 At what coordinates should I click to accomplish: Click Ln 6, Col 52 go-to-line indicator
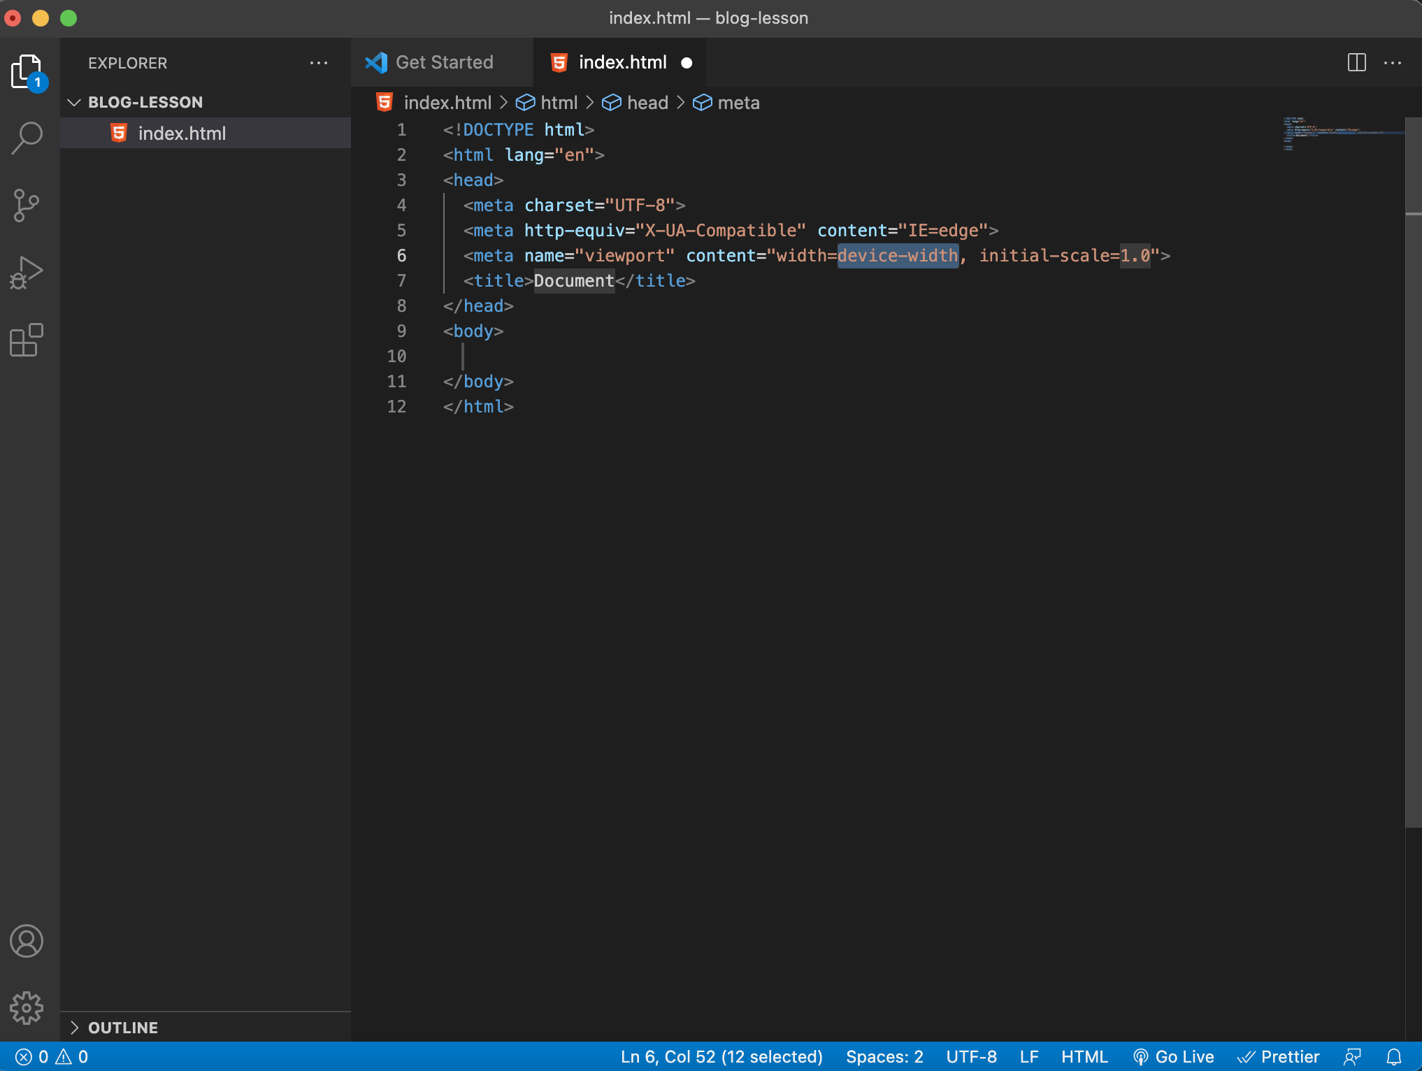(721, 1057)
